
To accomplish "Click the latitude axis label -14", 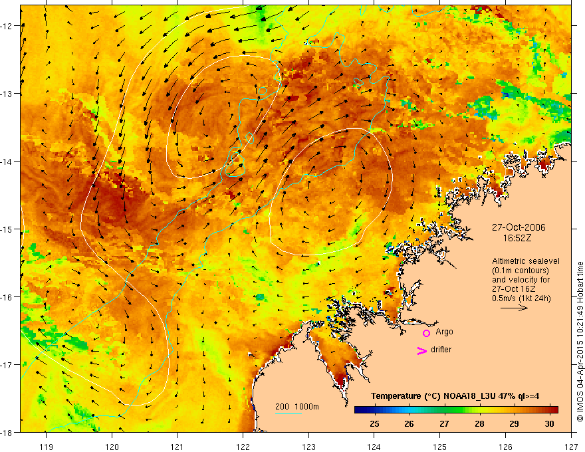I will [7, 162].
